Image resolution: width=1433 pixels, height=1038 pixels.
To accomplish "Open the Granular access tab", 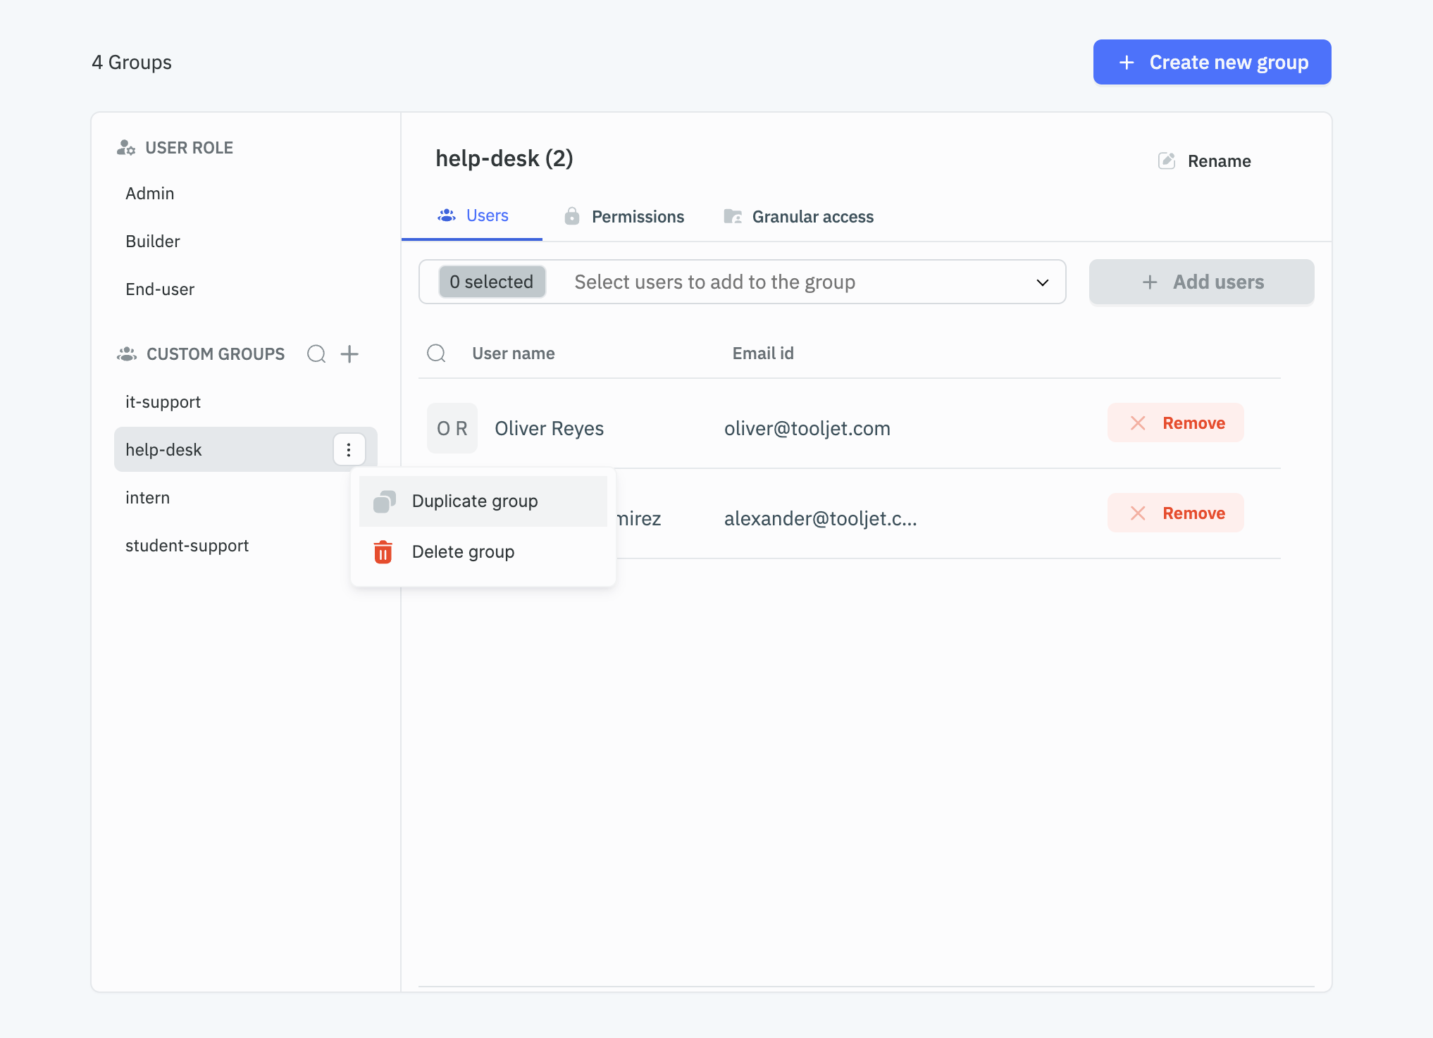I will [x=799, y=217].
